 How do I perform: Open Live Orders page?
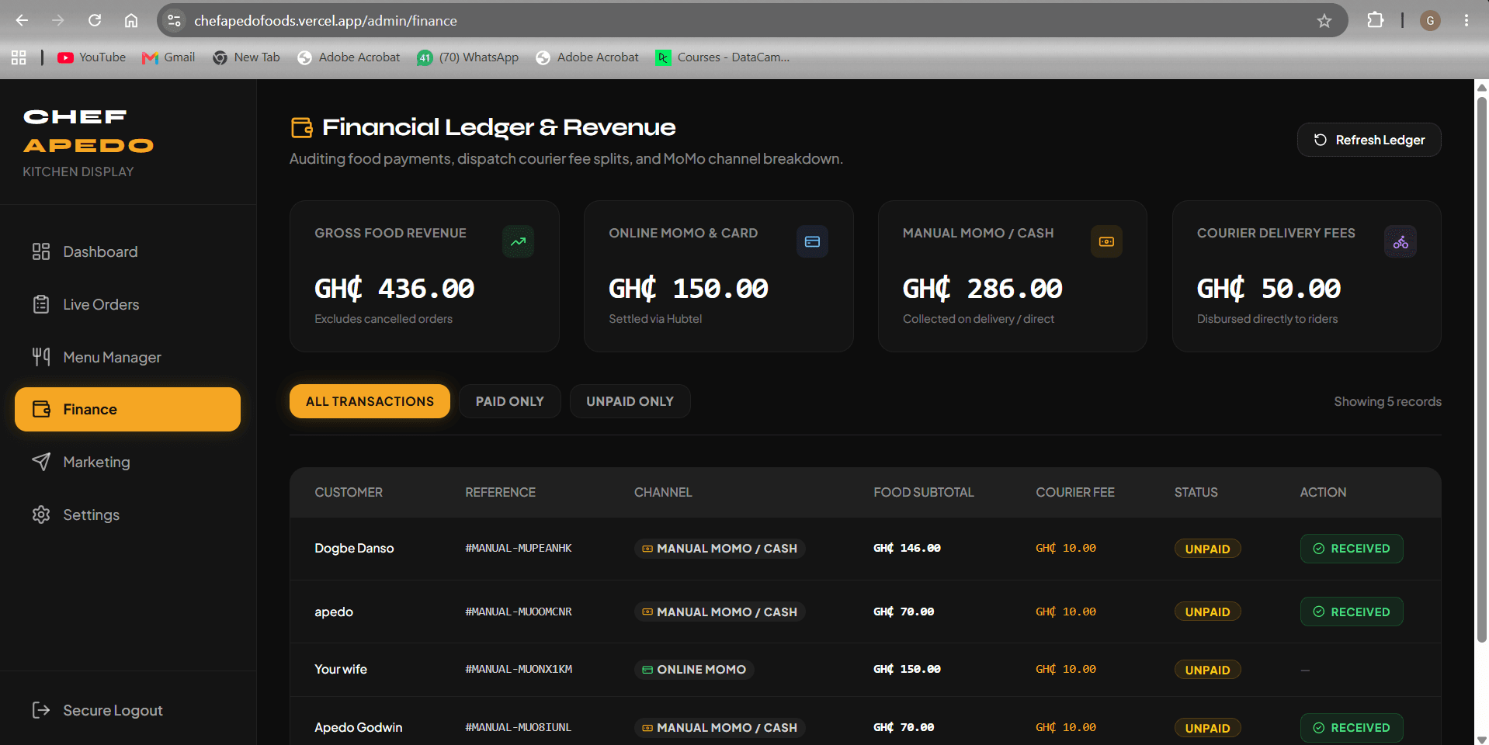click(127, 304)
